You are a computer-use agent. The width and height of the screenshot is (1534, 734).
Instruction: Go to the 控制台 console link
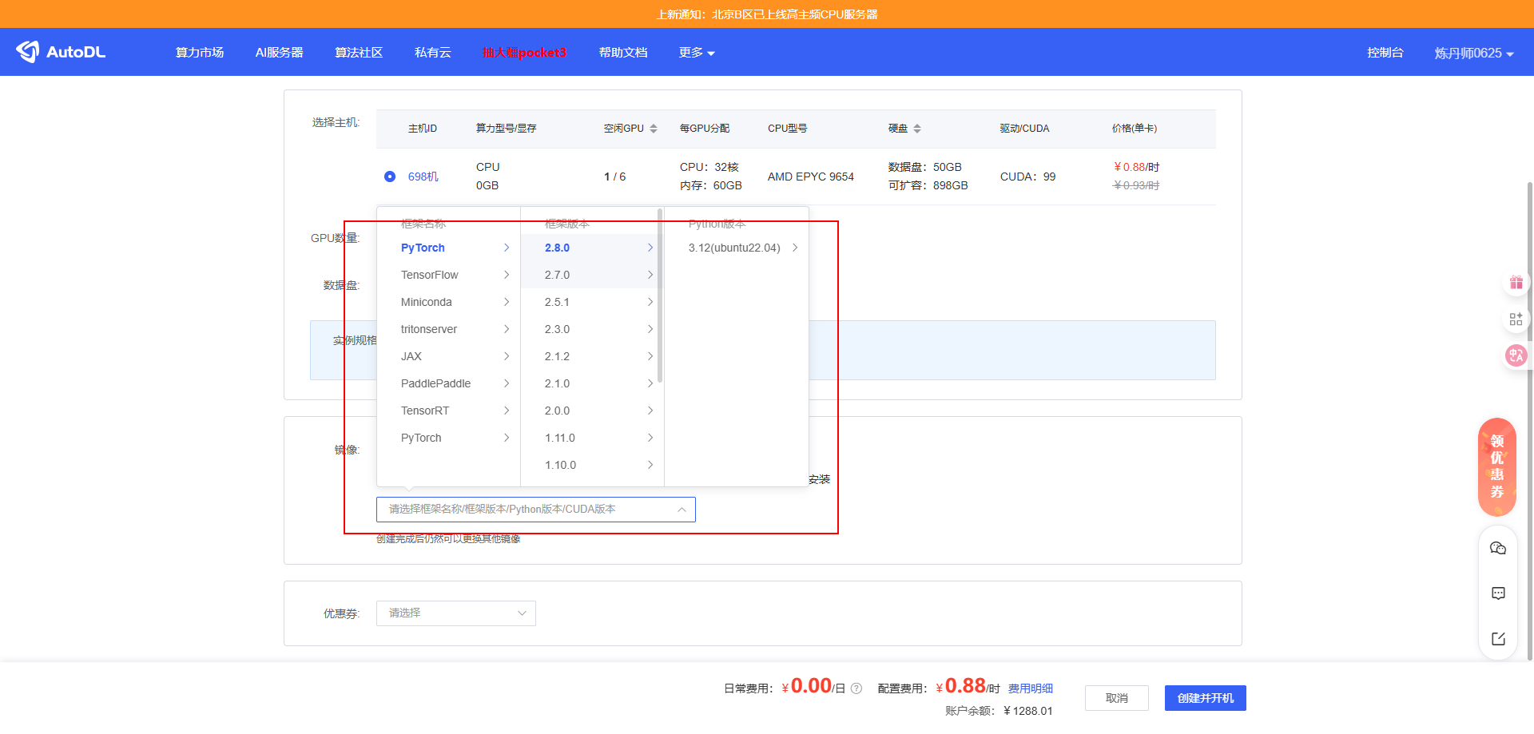pyautogui.click(x=1385, y=52)
